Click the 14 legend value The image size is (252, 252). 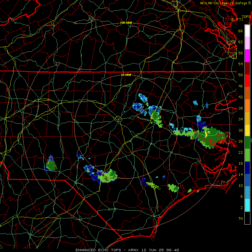click(x=241, y=174)
